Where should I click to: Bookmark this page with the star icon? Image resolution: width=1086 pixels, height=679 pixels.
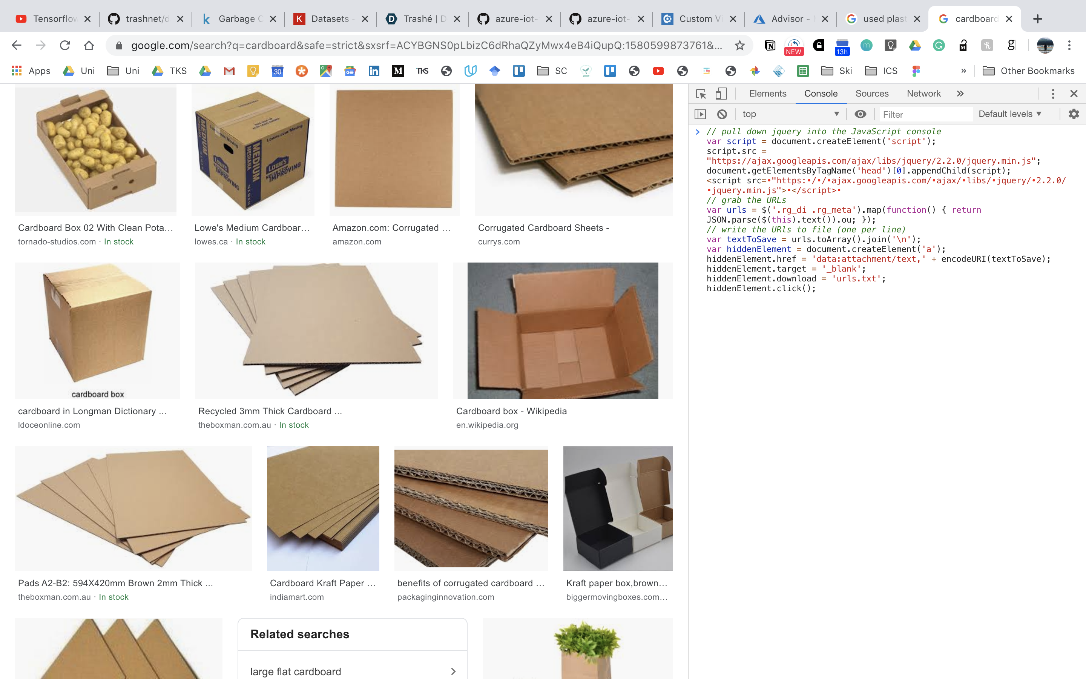pyautogui.click(x=739, y=45)
